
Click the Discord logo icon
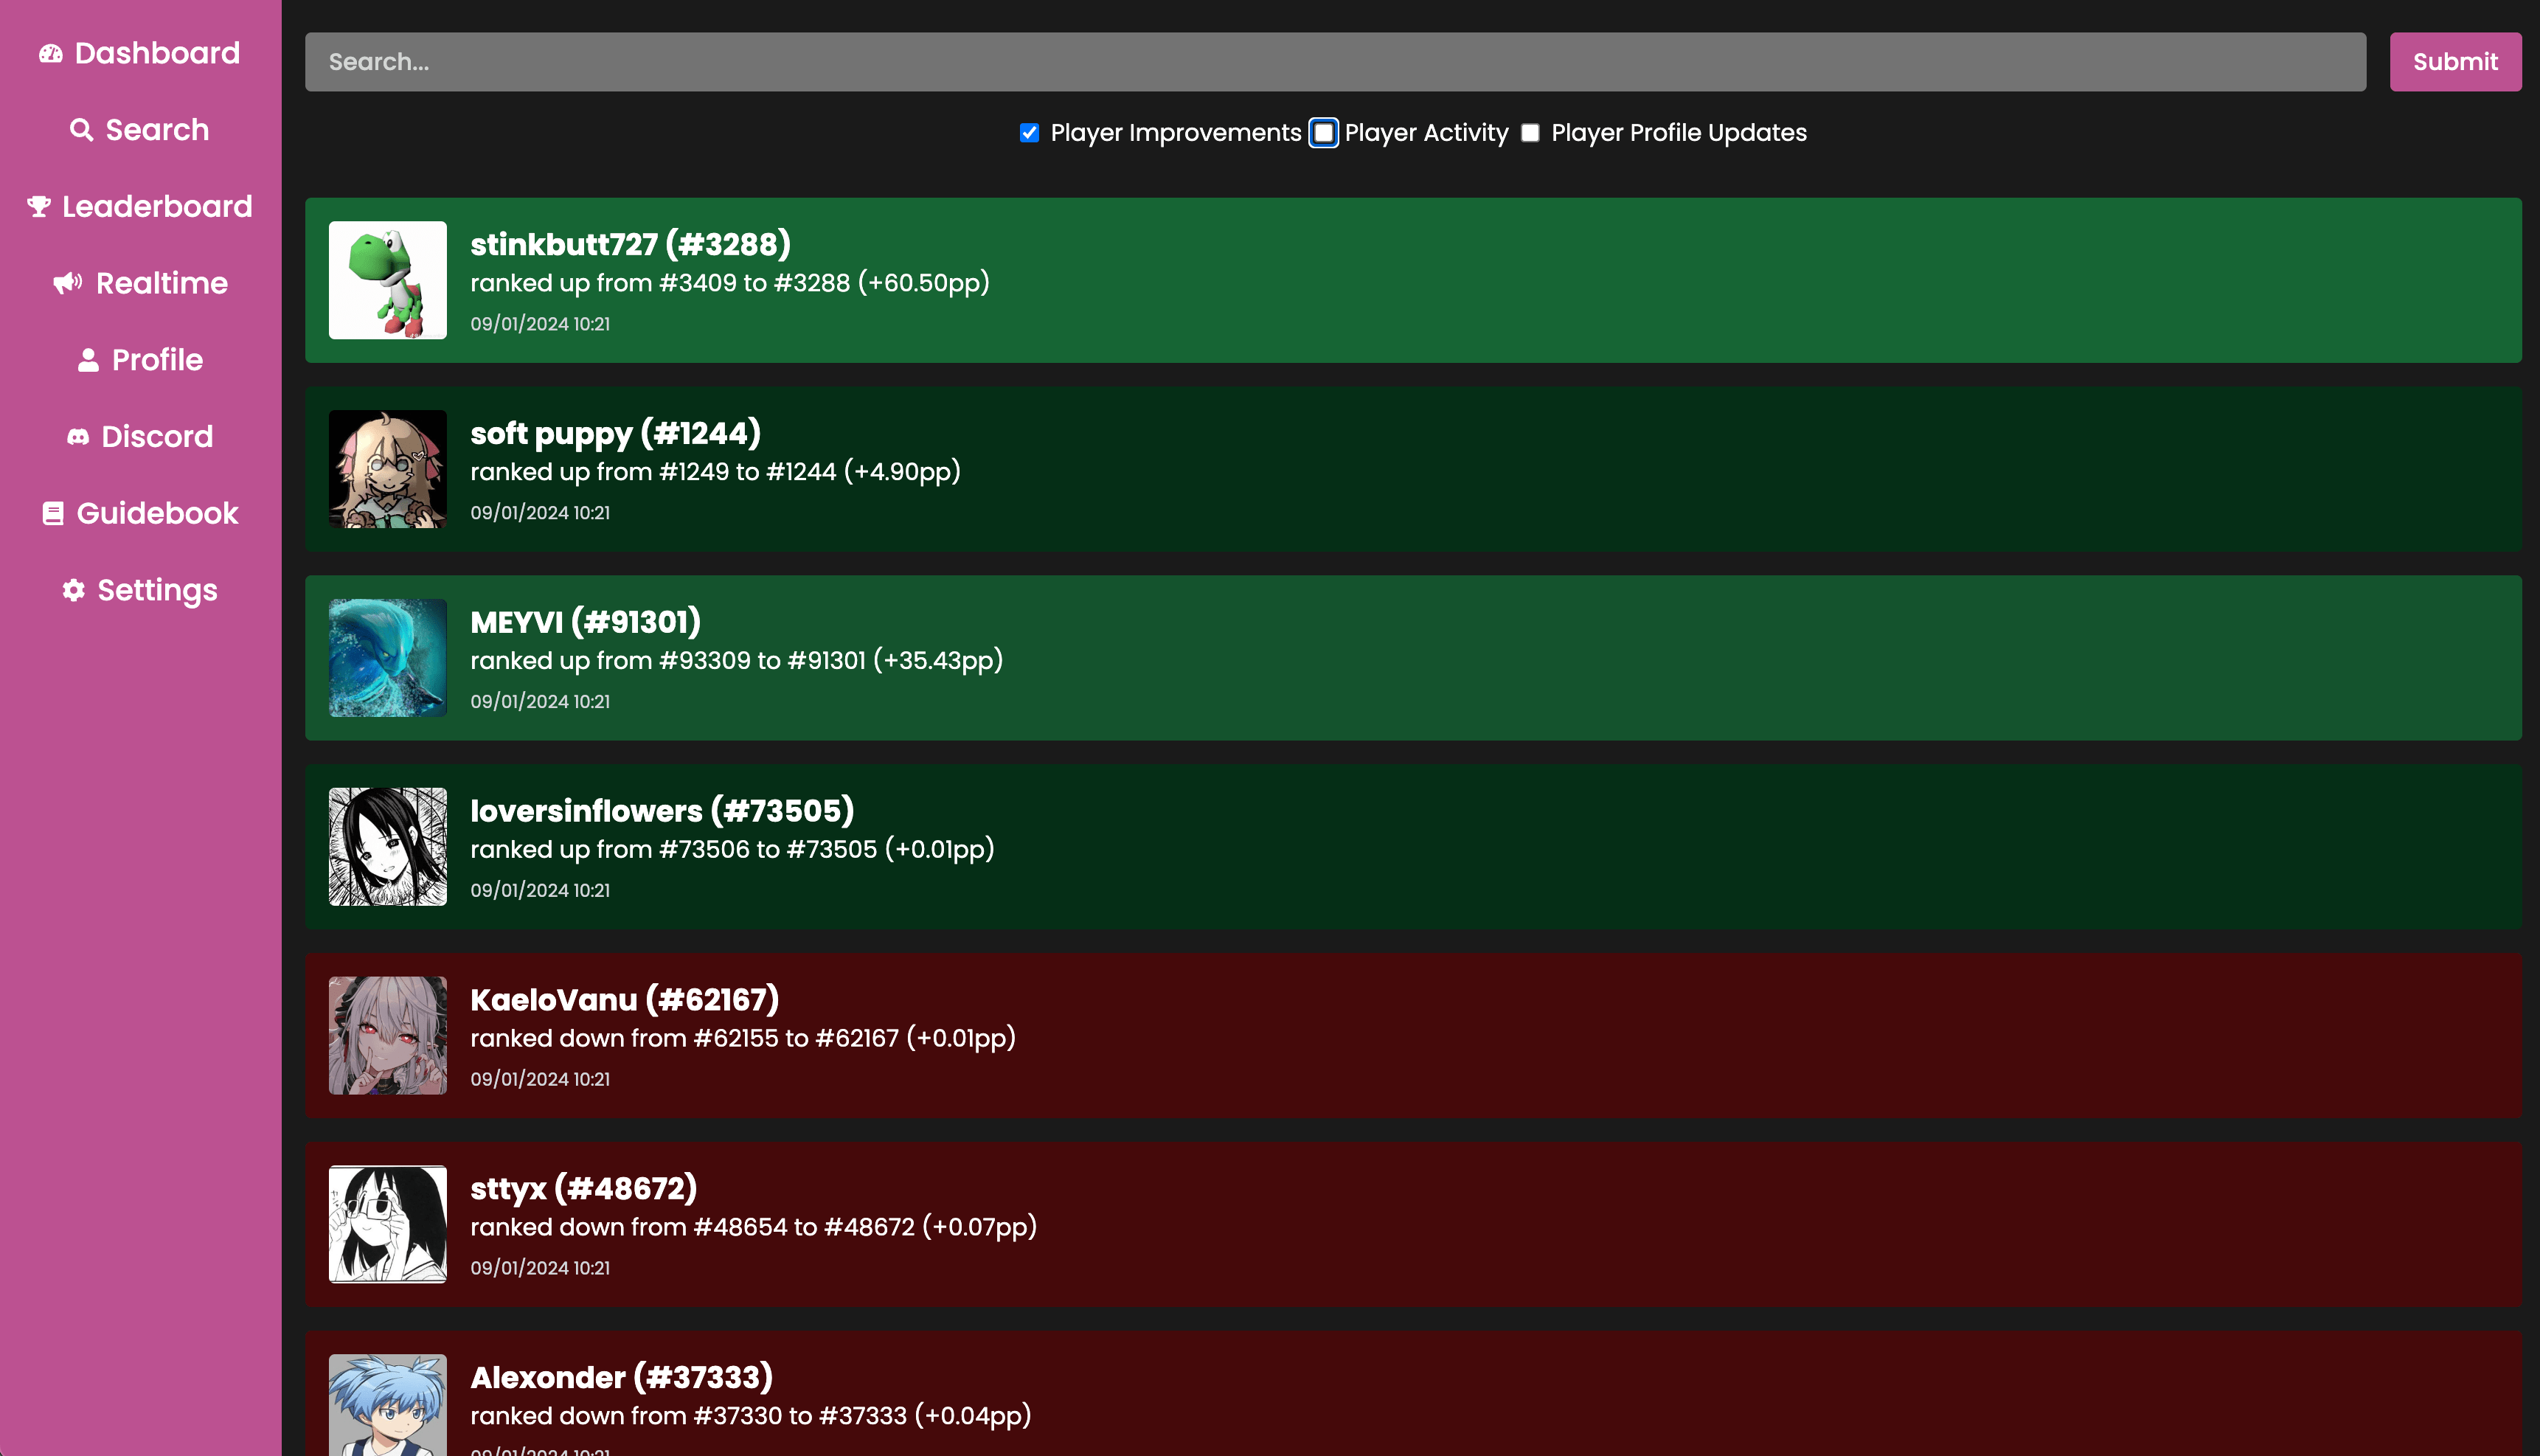click(x=78, y=437)
